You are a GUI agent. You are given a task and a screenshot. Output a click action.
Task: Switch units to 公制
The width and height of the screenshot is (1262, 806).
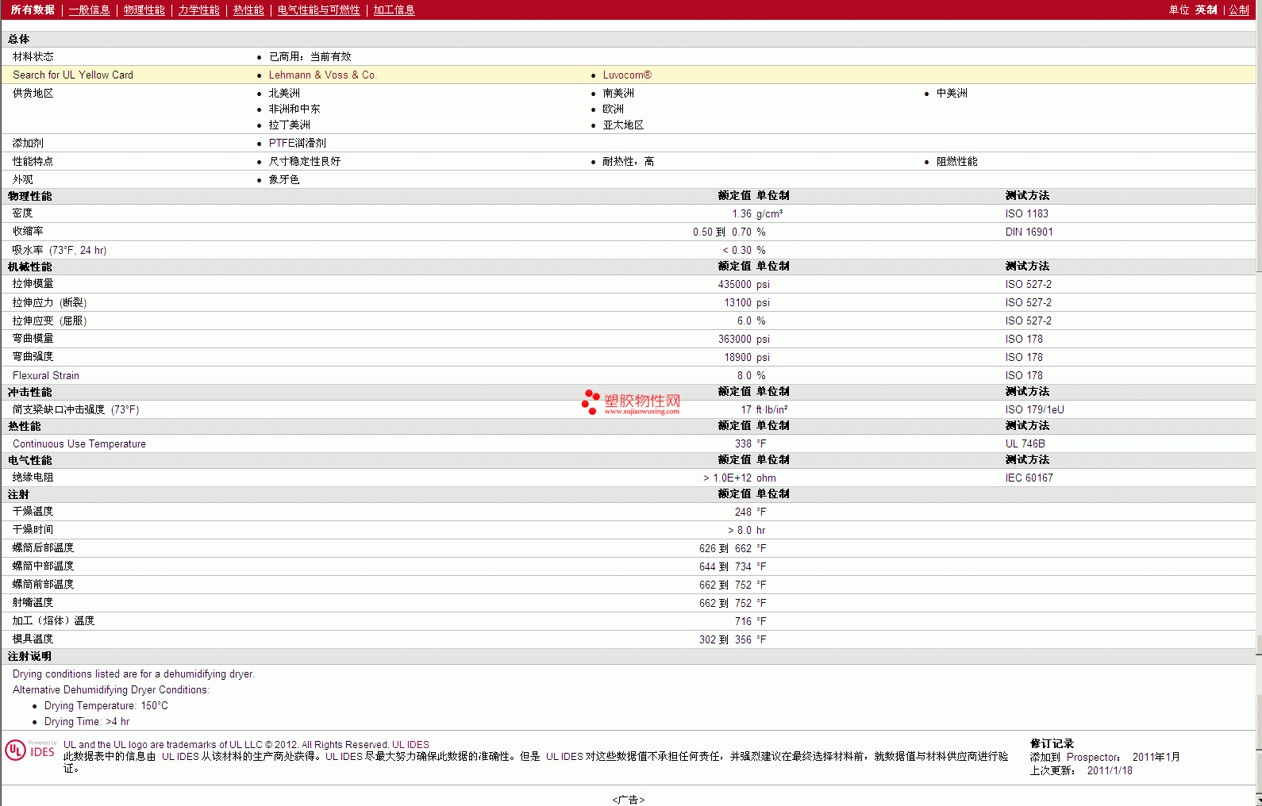coord(1239,10)
